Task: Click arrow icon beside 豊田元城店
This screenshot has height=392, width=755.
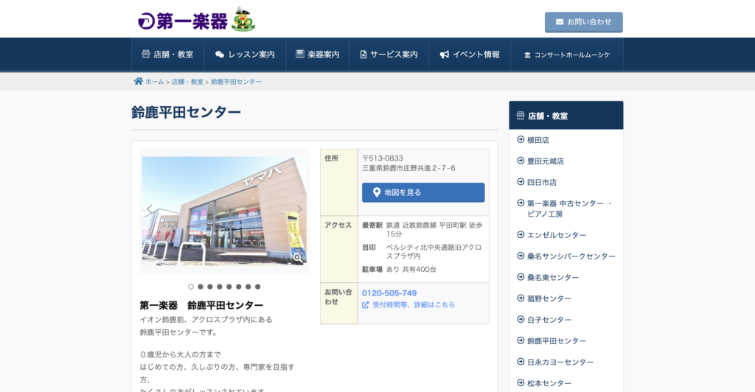Action: [x=521, y=161]
